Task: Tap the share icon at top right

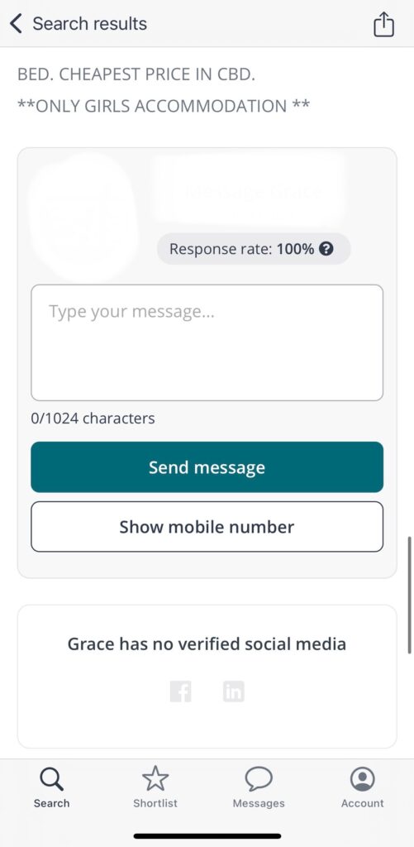Action: click(x=383, y=25)
